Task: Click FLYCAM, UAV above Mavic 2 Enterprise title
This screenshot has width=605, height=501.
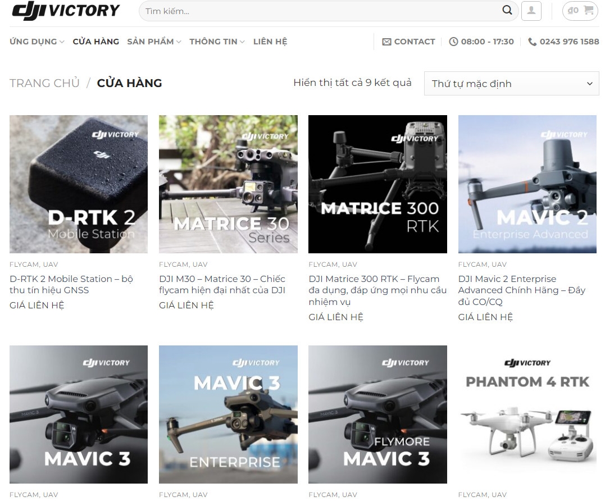Action: tap(483, 264)
